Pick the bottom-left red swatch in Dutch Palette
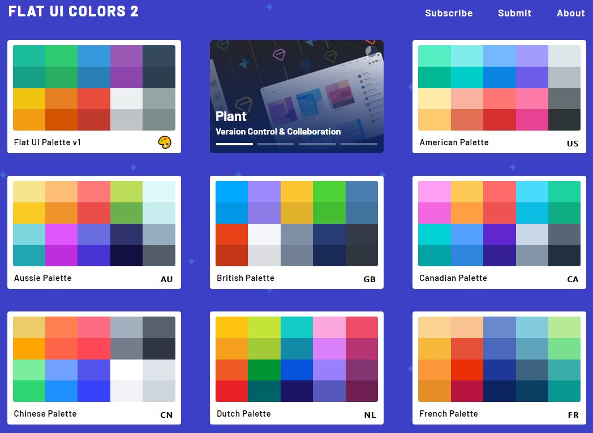 [232, 391]
